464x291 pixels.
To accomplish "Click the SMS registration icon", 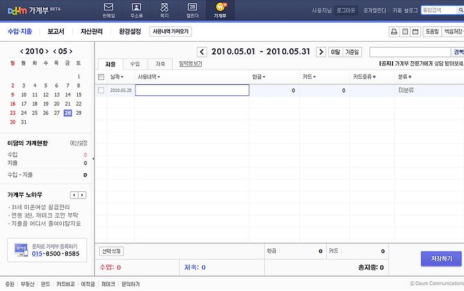I will coord(21,250).
